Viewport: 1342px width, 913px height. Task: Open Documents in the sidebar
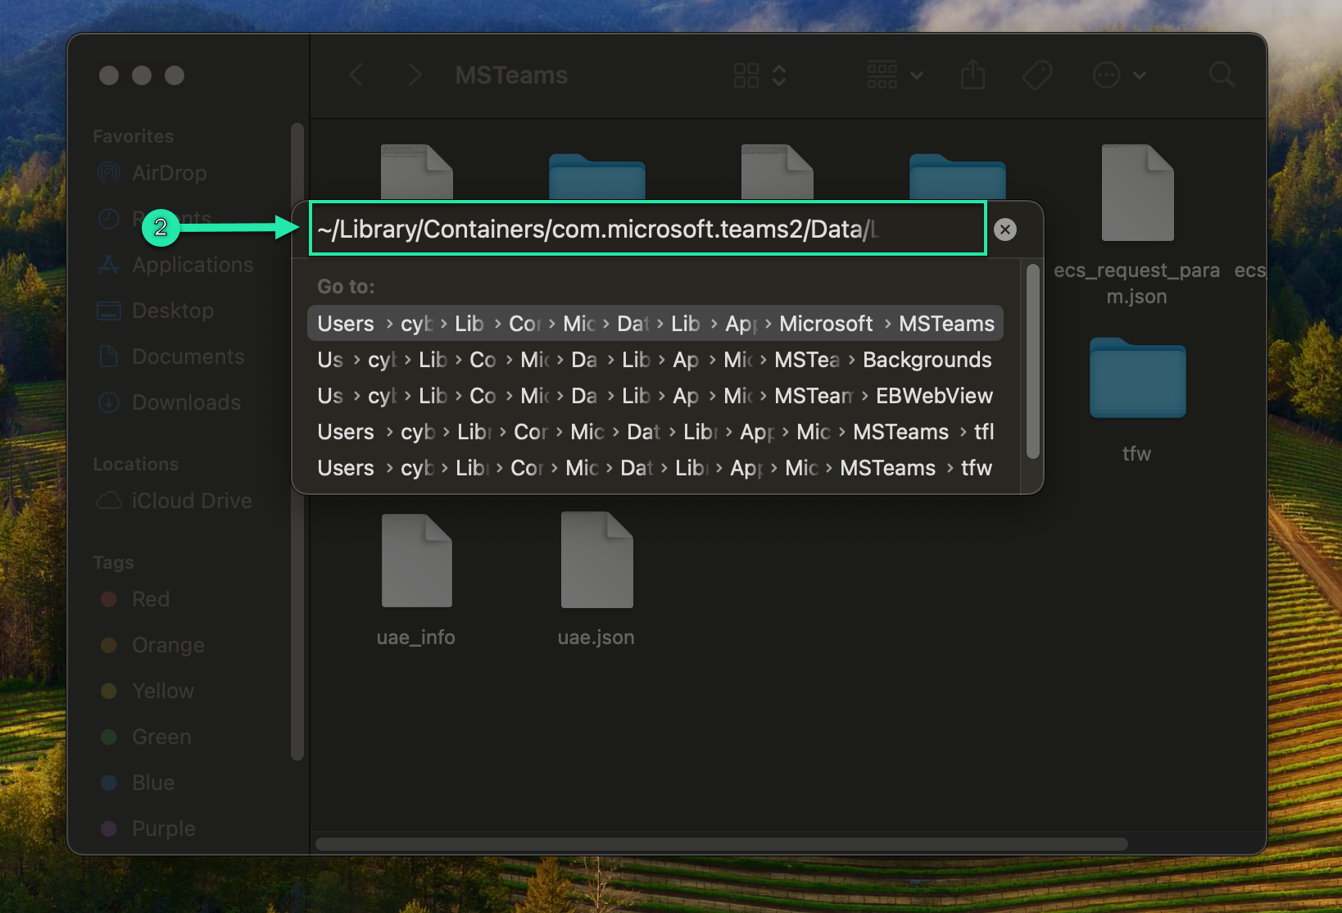click(171, 357)
